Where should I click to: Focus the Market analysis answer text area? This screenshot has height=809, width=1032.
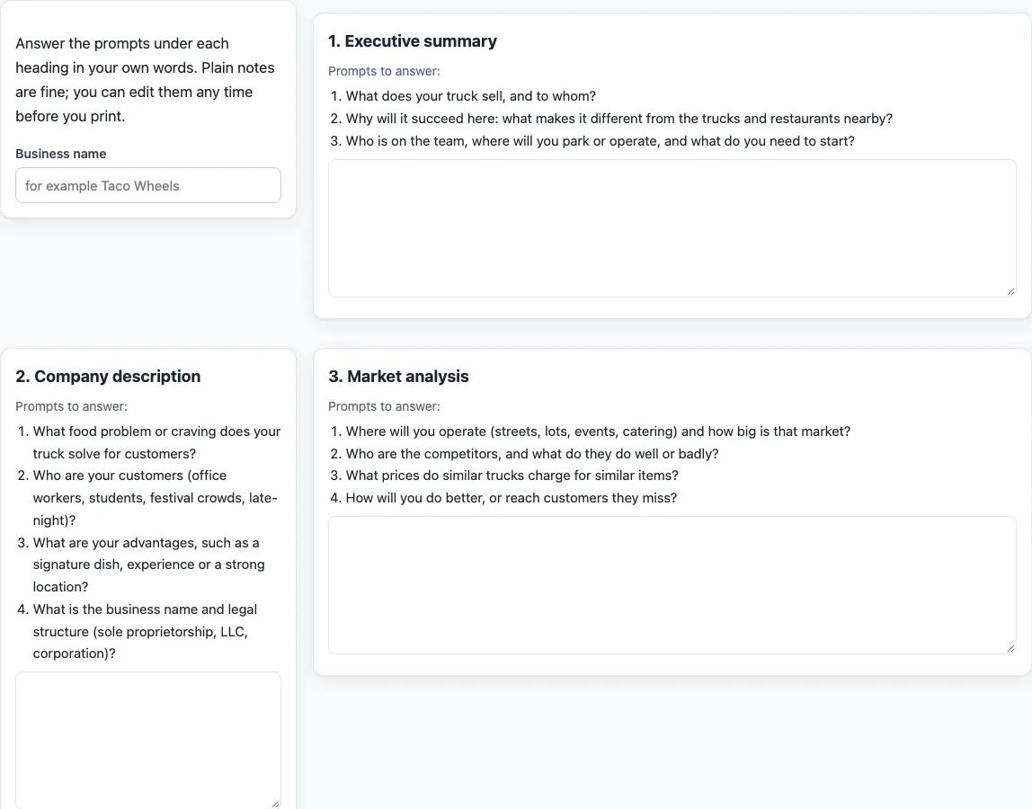tap(672, 584)
